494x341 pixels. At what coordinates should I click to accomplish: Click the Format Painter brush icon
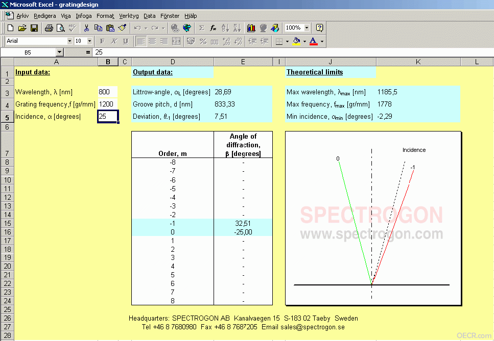[122, 28]
